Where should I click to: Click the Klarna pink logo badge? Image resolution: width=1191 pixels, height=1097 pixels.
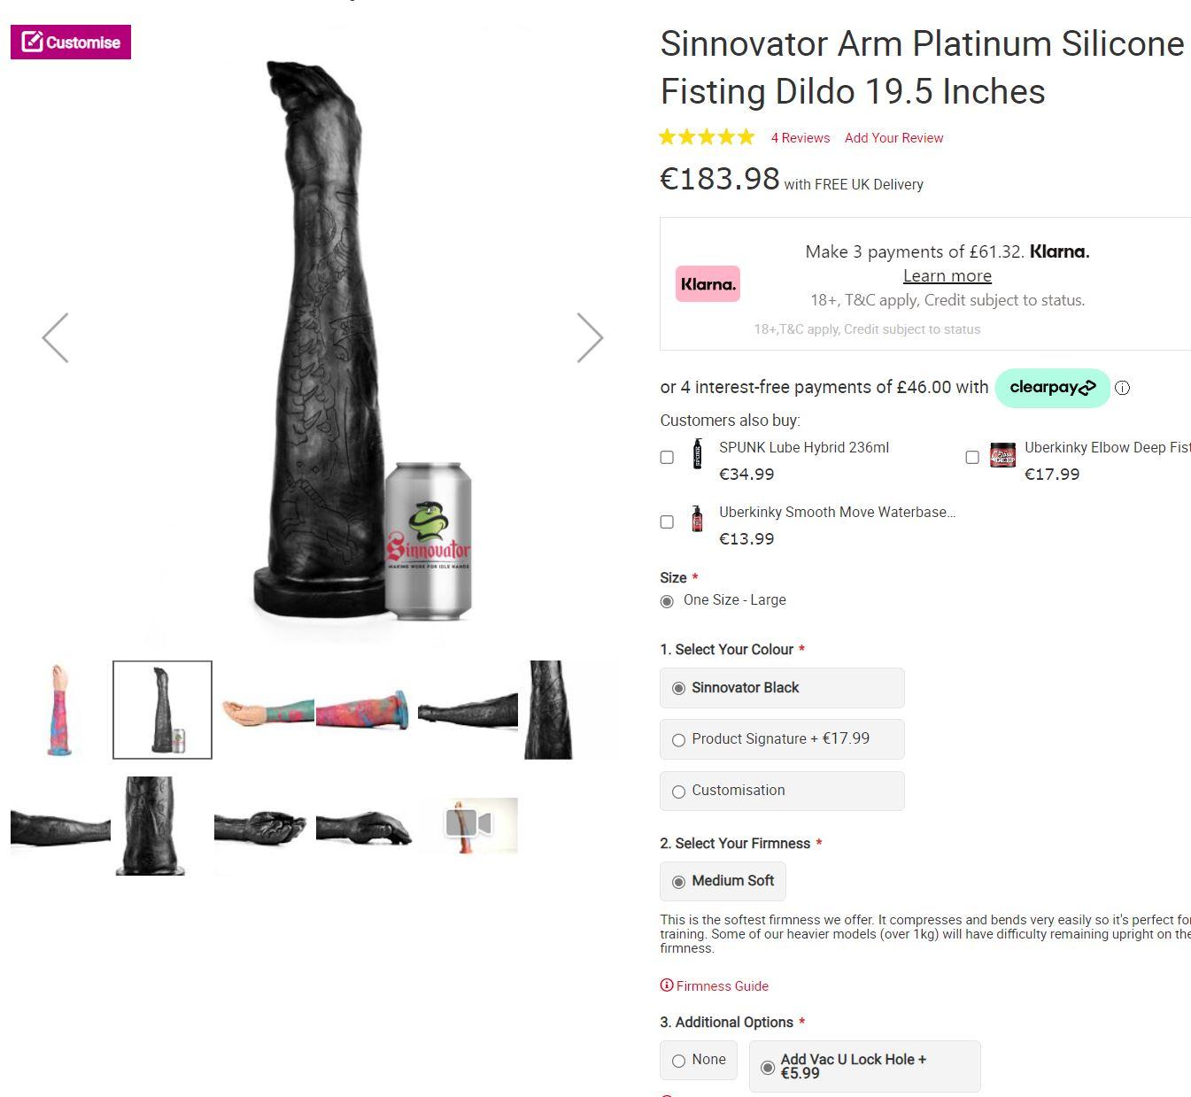708,284
